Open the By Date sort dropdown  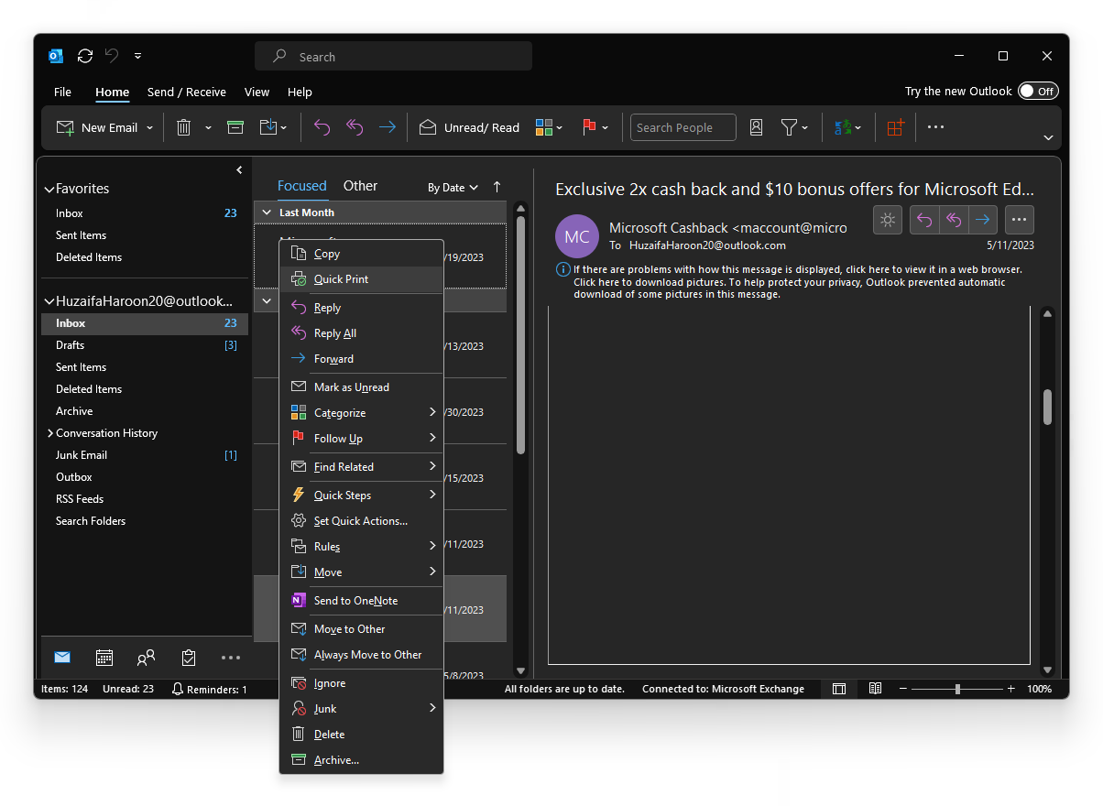453,188
